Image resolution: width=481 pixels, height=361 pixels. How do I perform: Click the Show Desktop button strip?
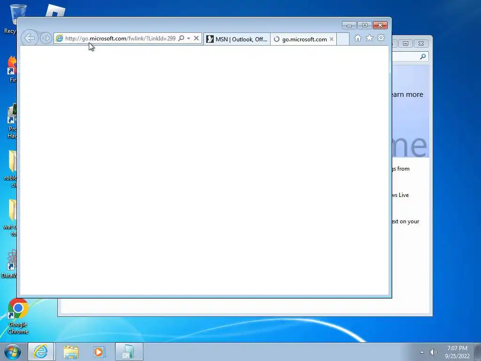(x=478, y=352)
